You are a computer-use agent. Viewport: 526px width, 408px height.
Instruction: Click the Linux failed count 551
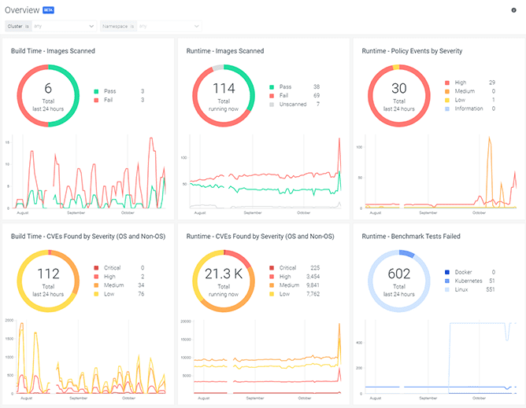[x=491, y=289]
